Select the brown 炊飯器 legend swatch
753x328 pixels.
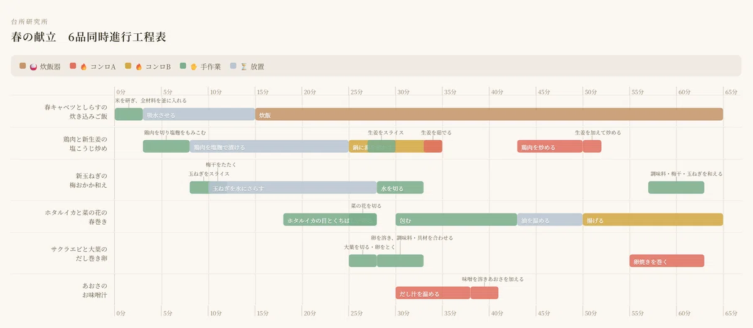pos(23,66)
